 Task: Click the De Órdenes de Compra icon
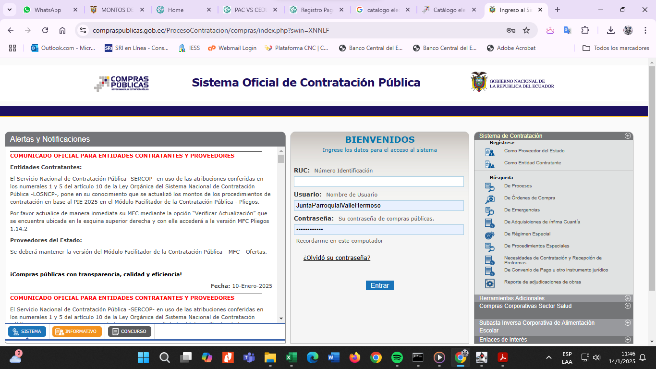(489, 199)
